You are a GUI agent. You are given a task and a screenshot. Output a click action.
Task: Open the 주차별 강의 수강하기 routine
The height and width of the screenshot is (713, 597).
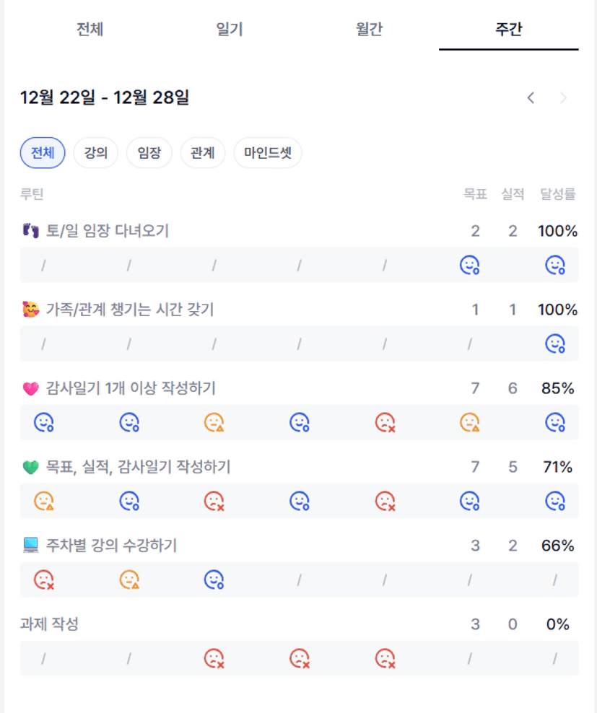[111, 546]
